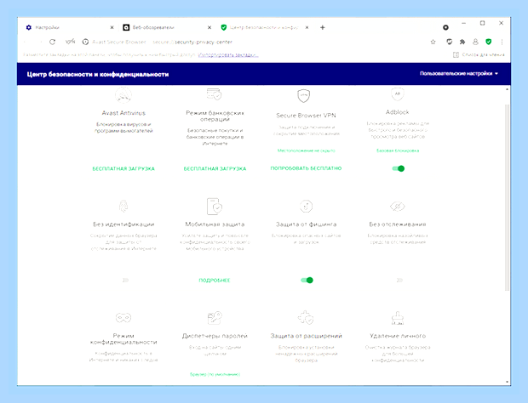The height and width of the screenshot is (403, 528).
Task: Click Местоположение не скрыто status link
Action: (x=306, y=150)
